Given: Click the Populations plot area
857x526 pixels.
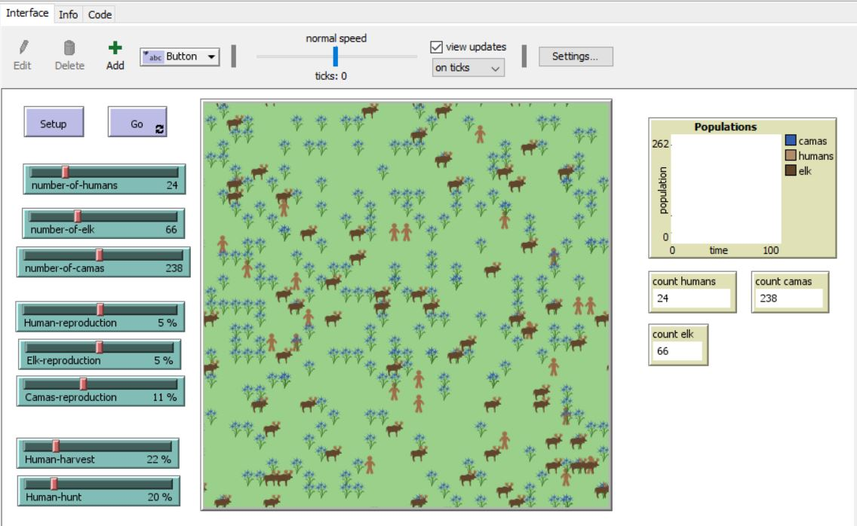Looking at the screenshot, I should tap(726, 188).
